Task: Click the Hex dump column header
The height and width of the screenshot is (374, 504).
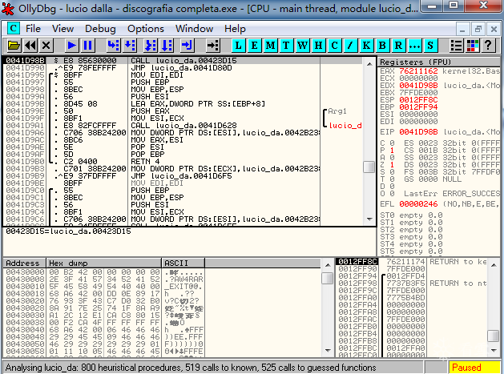Action: pos(104,263)
